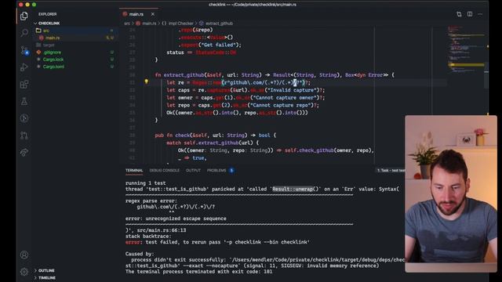The width and height of the screenshot is (502, 282).
Task: Open main.rs in the file tree
Action: [53, 38]
